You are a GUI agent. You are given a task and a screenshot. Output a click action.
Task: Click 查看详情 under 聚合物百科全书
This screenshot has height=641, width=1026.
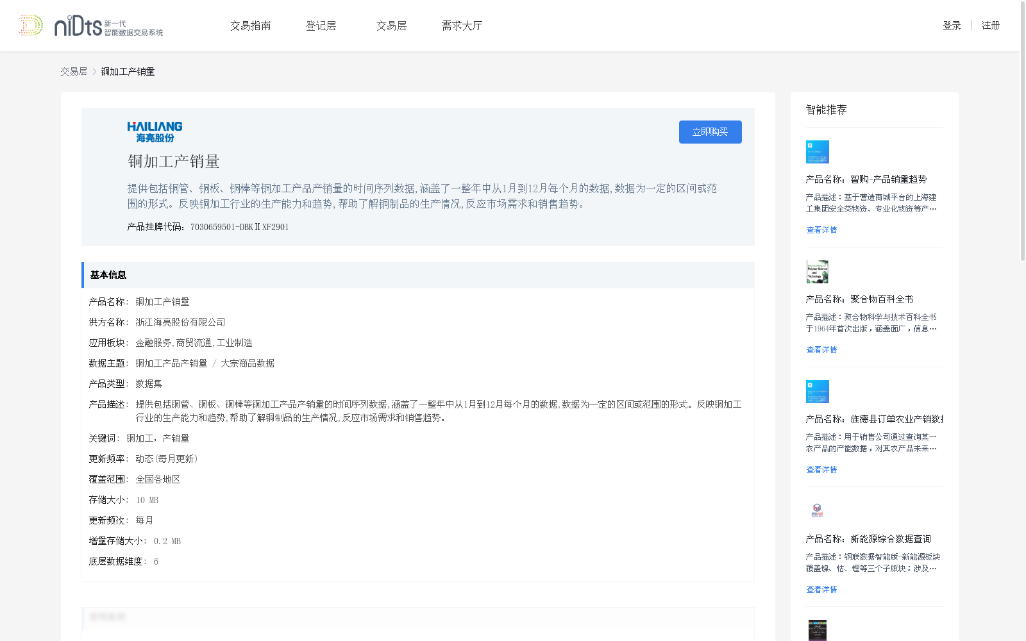point(821,350)
